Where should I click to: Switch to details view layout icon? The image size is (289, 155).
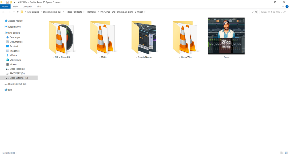282,153
